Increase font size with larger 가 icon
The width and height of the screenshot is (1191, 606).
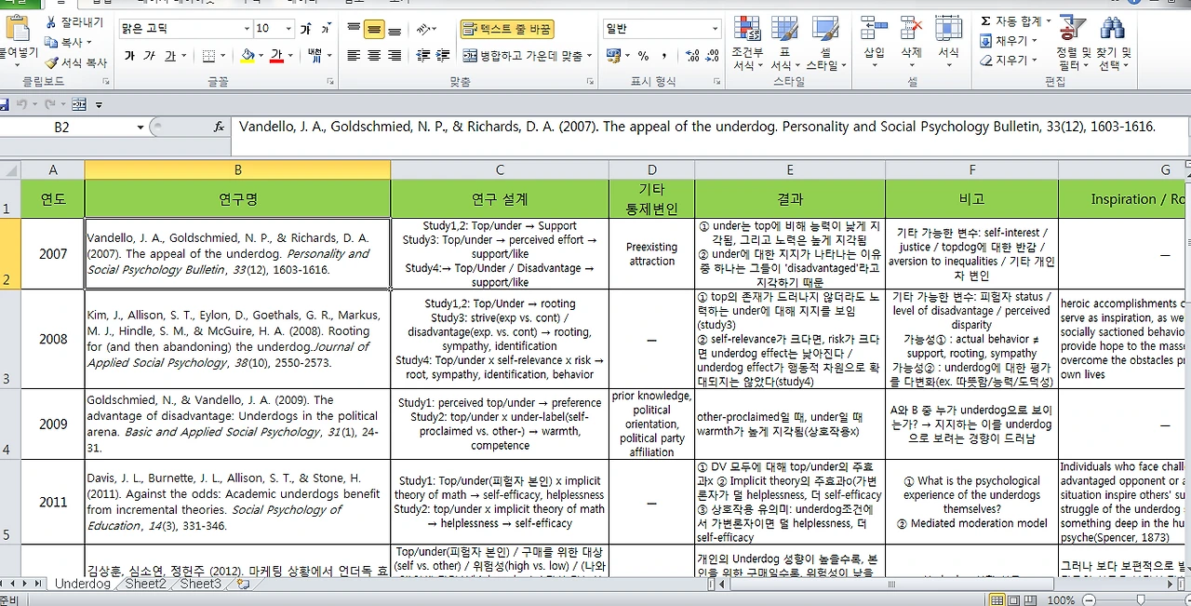point(304,29)
